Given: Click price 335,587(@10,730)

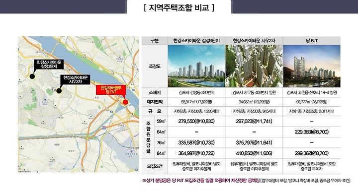Looking at the screenshot, I should 196,142.
